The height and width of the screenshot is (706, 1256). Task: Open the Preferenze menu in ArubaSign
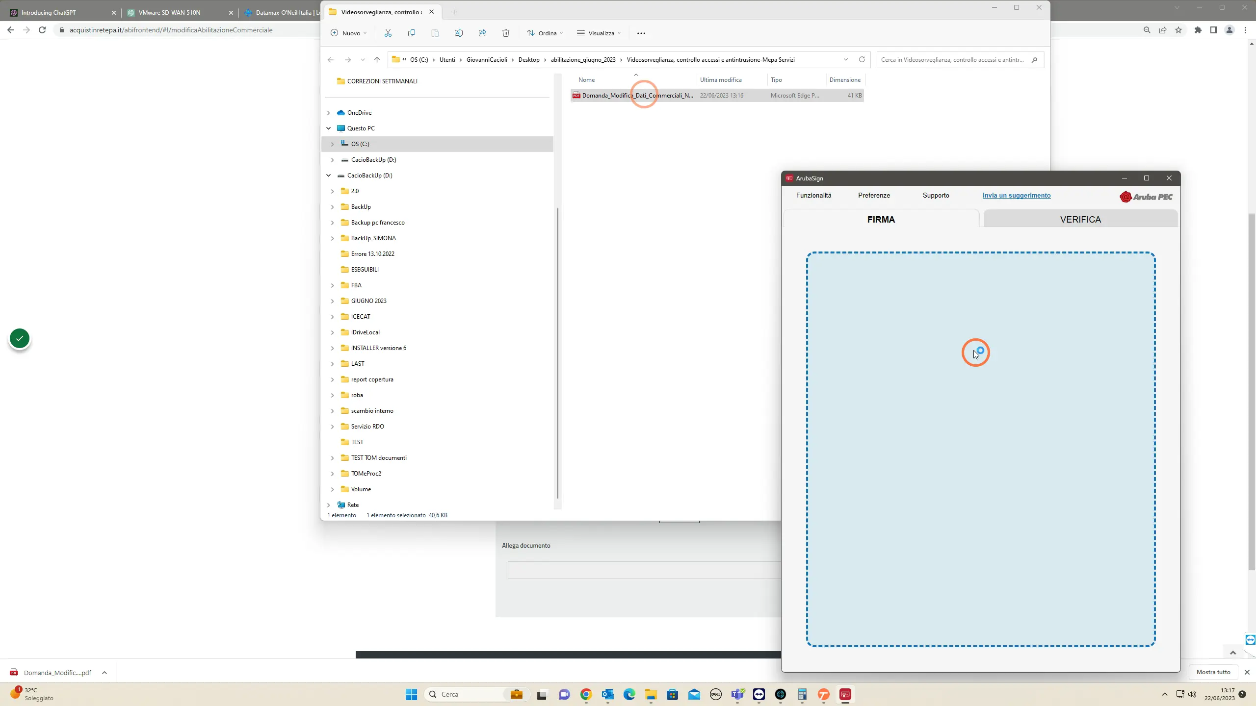click(x=874, y=195)
